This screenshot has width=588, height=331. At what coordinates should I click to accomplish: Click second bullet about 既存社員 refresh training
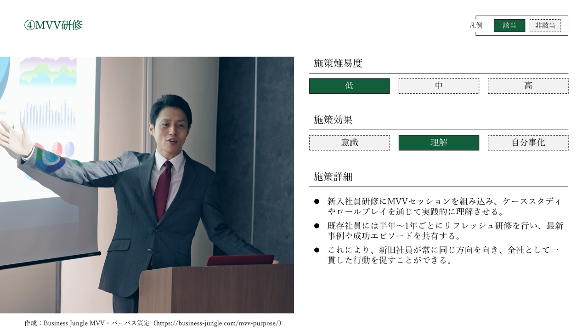(445, 231)
